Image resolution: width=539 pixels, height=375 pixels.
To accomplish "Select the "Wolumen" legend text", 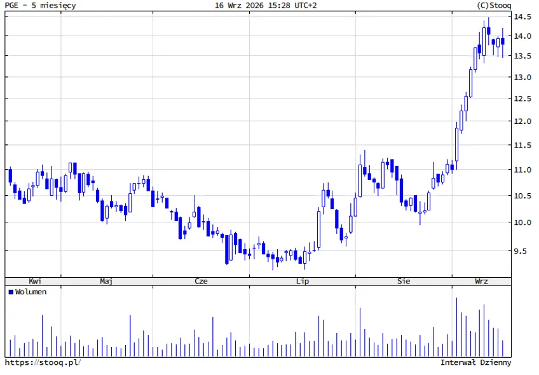I will click(x=31, y=292).
